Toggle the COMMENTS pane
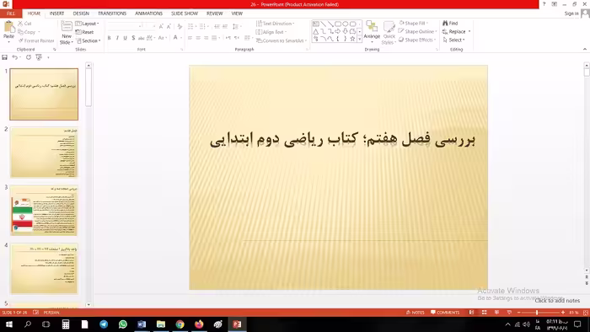Image resolution: width=590 pixels, height=332 pixels. (445, 313)
